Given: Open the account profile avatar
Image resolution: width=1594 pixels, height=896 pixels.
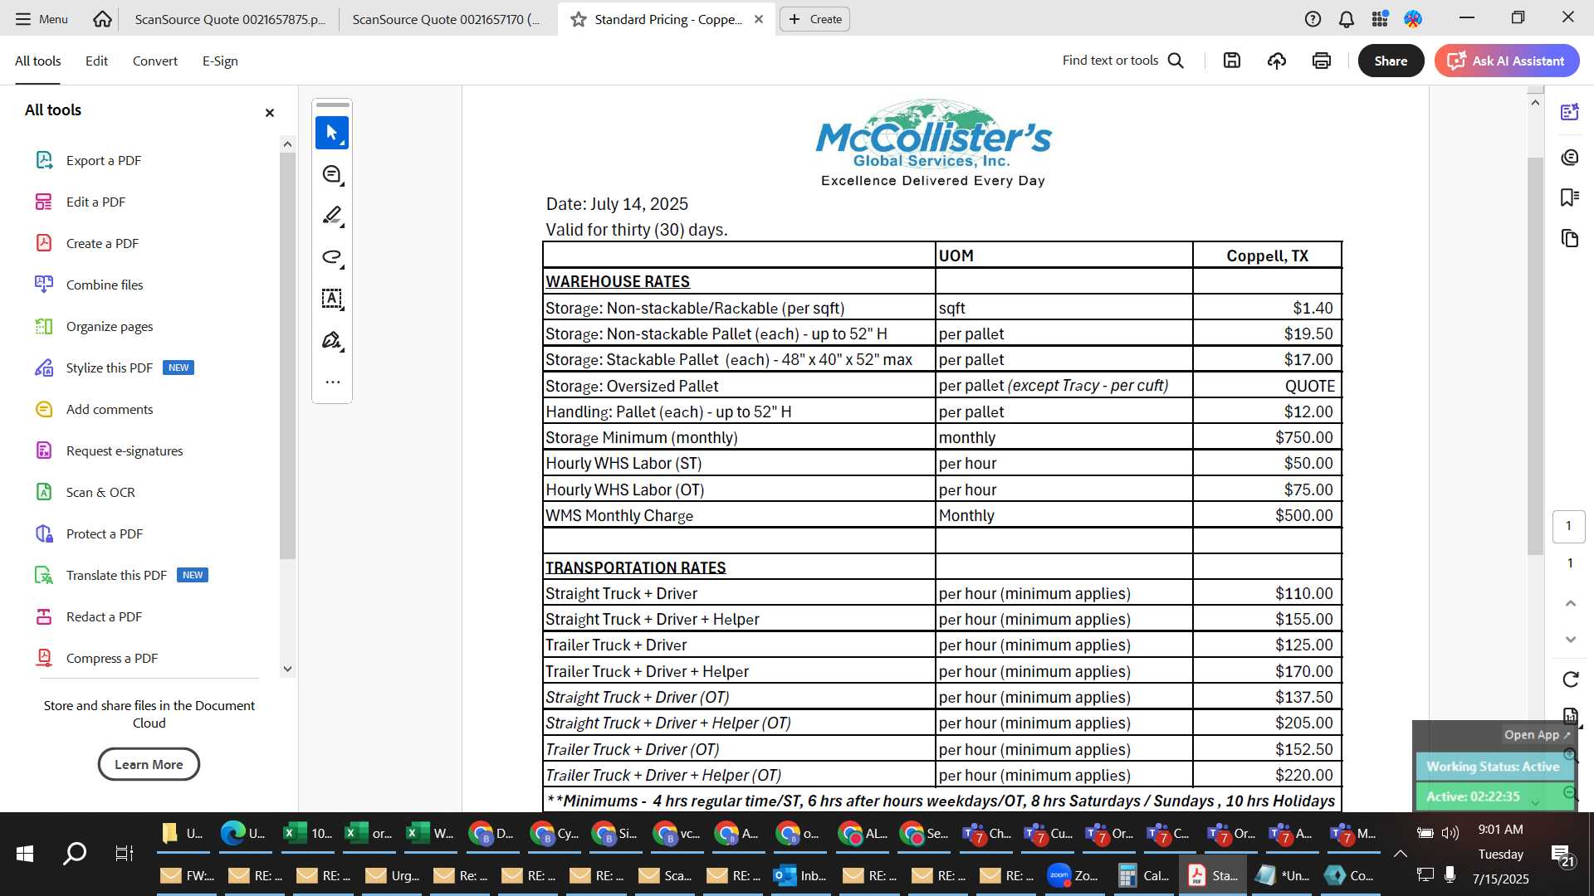Looking at the screenshot, I should pyautogui.click(x=1413, y=19).
